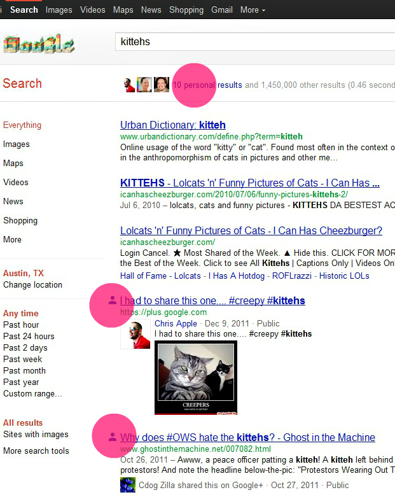The height and width of the screenshot is (497, 395).
Task: Click the Google holiday doodle logo
Action: point(39,43)
